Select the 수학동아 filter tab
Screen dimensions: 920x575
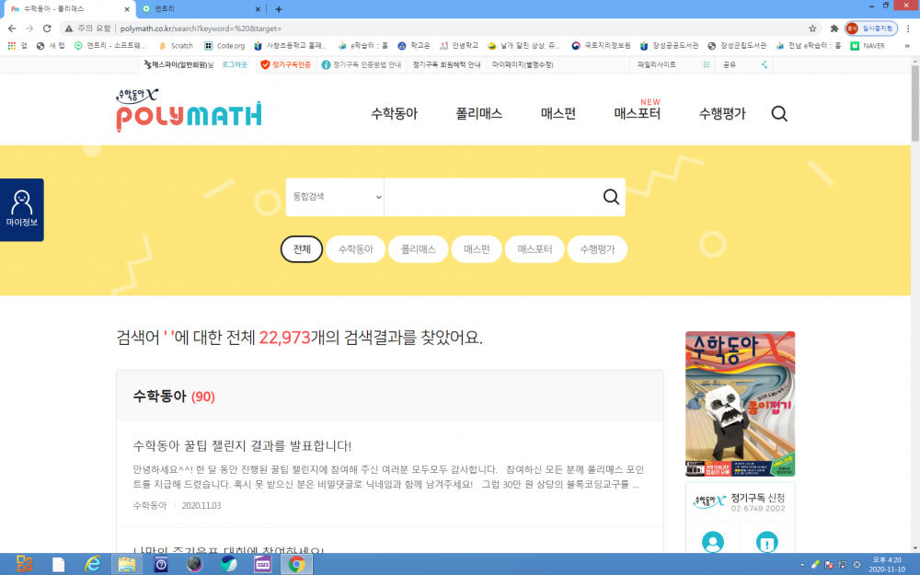tap(355, 248)
